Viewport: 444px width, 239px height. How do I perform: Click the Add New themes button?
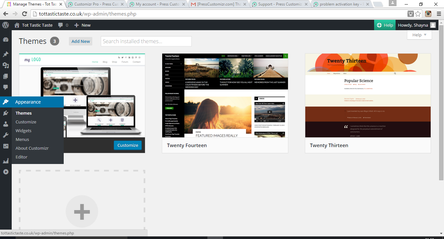tap(81, 41)
